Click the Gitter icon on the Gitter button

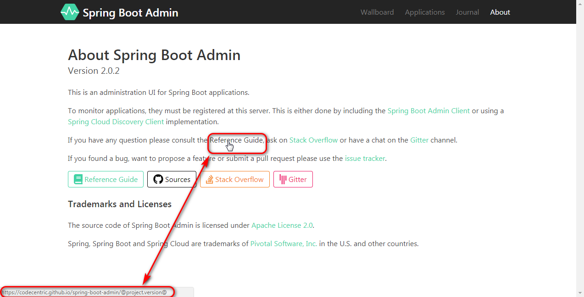click(282, 179)
